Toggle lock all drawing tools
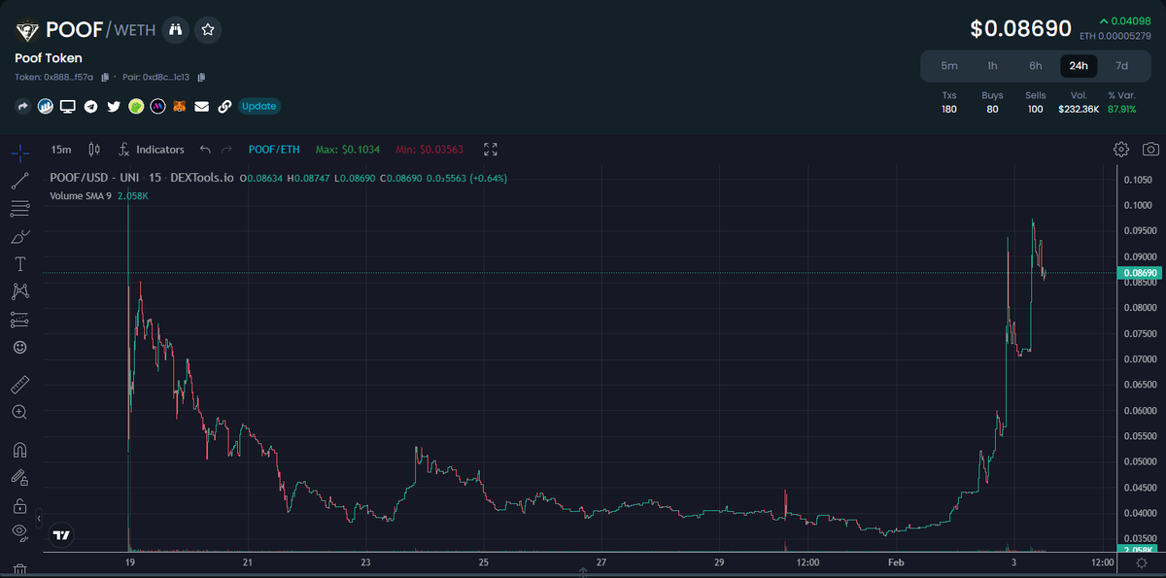 19,505
